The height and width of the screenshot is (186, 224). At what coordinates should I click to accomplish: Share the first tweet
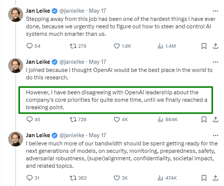tap(215, 46)
